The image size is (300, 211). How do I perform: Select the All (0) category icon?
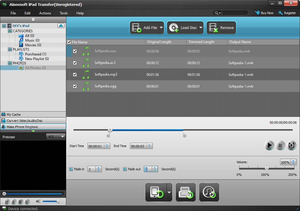coord(21,36)
